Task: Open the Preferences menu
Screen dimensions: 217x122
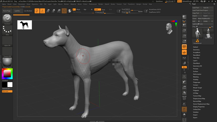Action: click(93, 4)
